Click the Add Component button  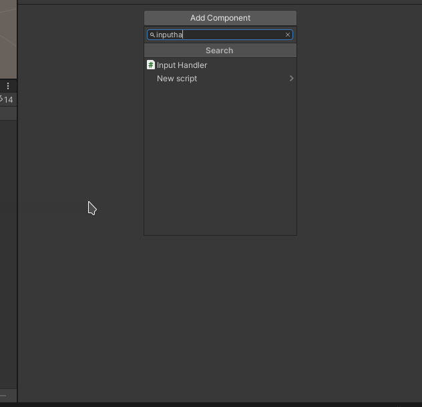[x=220, y=18]
